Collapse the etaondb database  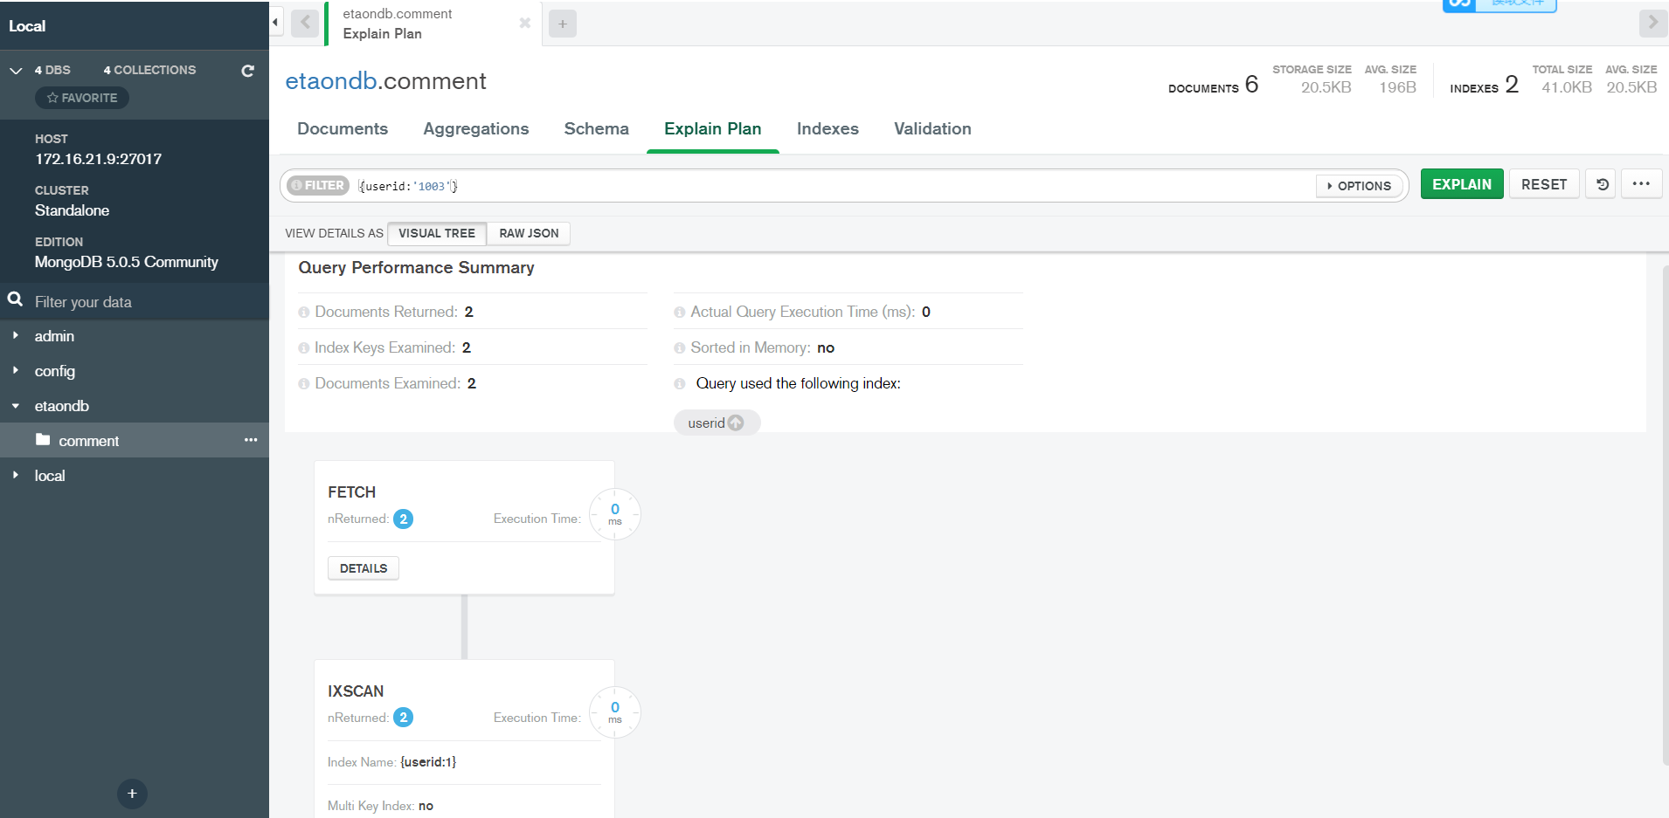(x=16, y=406)
